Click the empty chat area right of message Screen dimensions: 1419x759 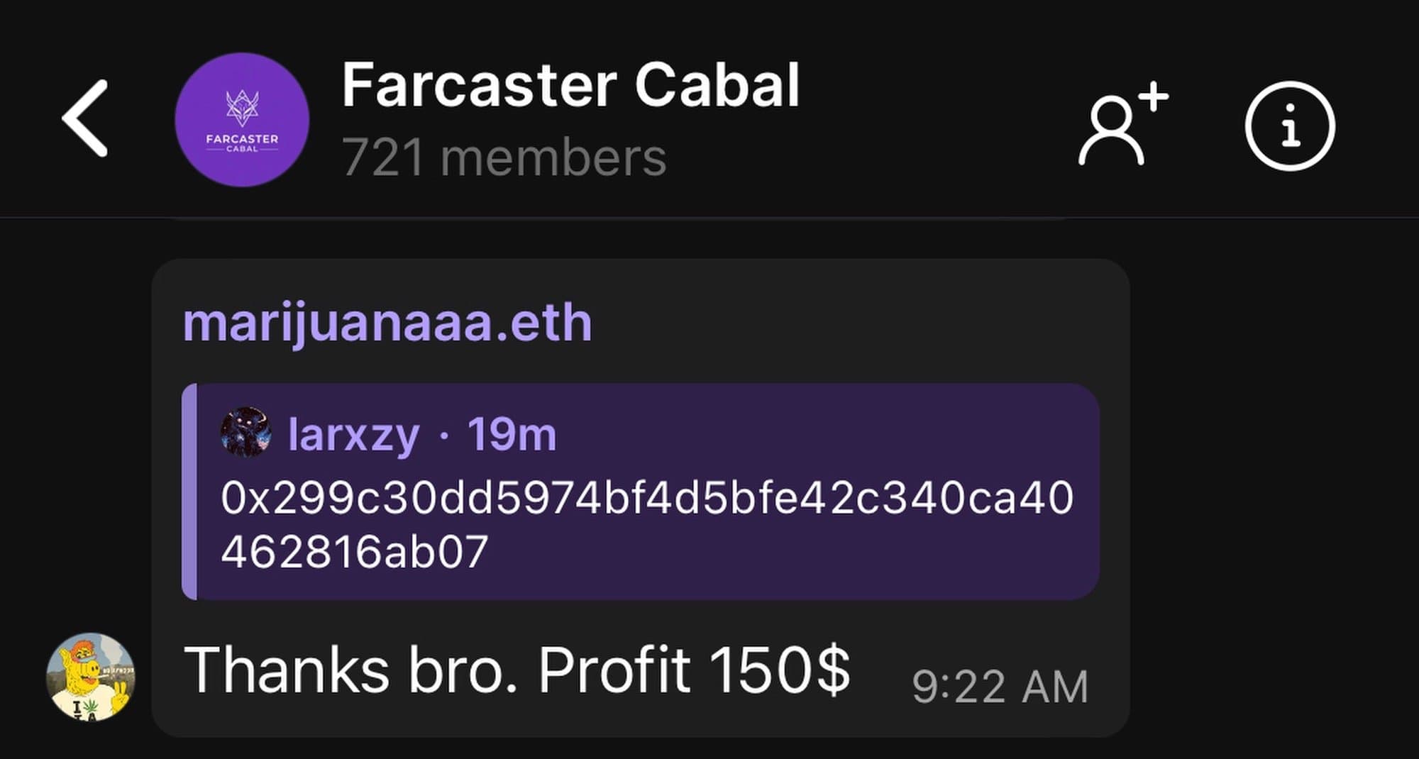click(x=1270, y=497)
